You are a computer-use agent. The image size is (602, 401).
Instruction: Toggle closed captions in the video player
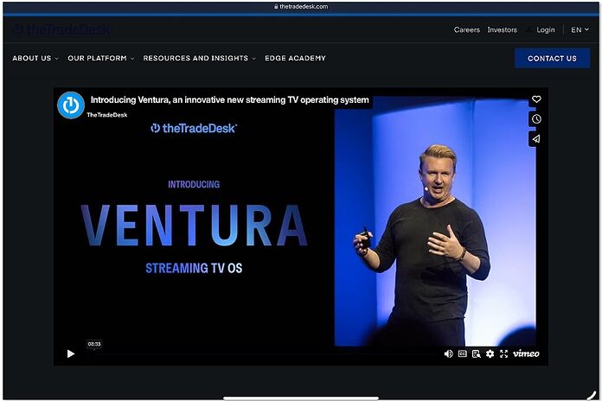(x=462, y=353)
